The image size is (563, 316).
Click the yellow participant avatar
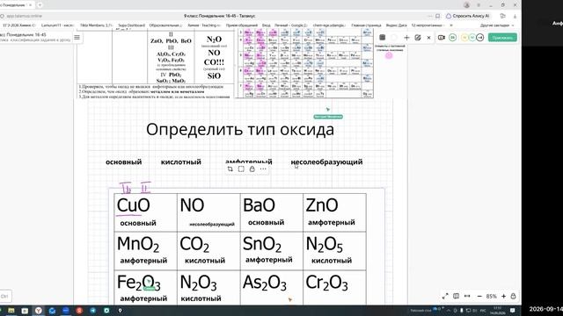point(464,37)
